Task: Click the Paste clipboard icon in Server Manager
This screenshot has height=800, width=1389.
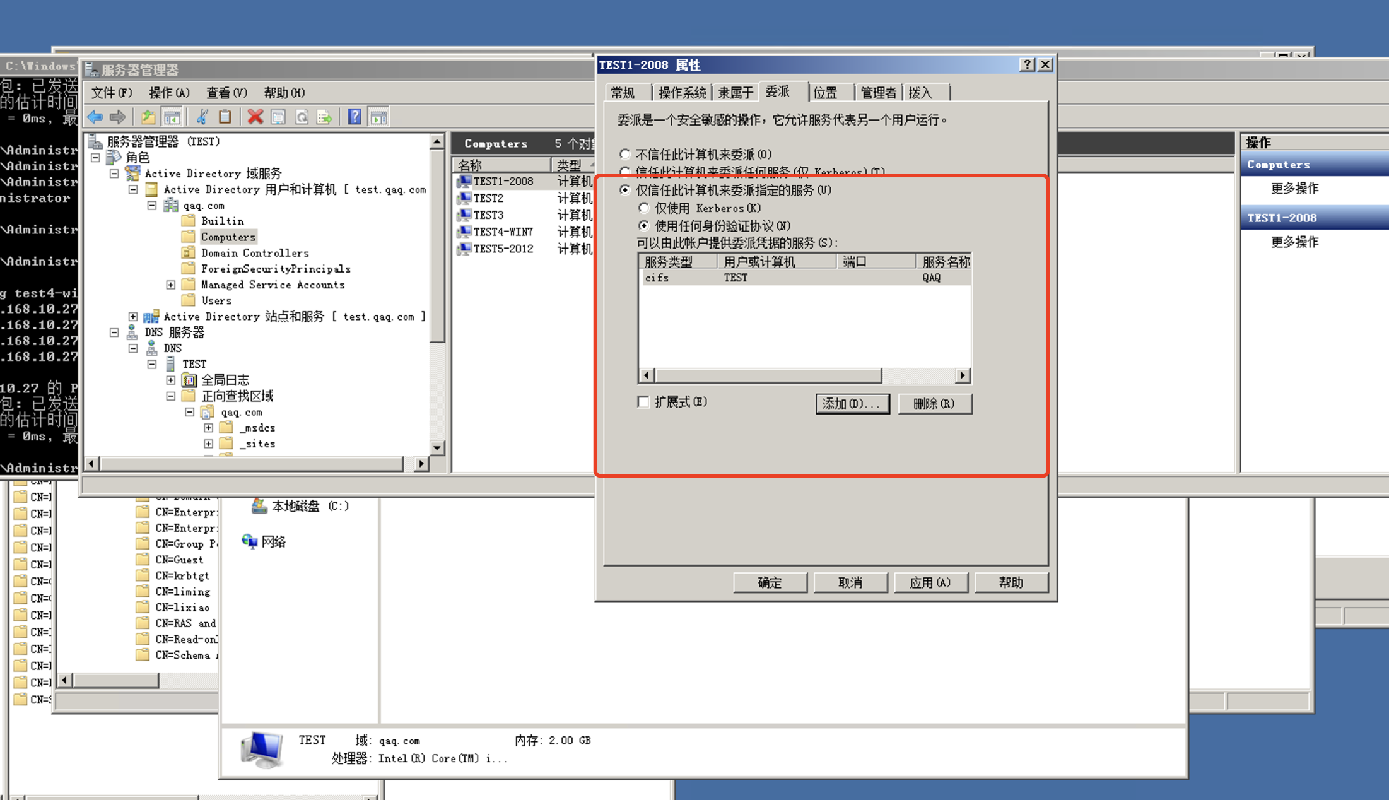Action: pyautogui.click(x=225, y=117)
